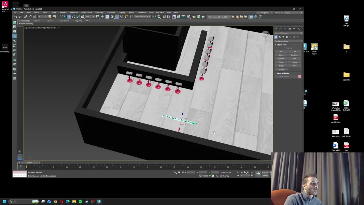Open the pink object color swatch

click(299, 77)
